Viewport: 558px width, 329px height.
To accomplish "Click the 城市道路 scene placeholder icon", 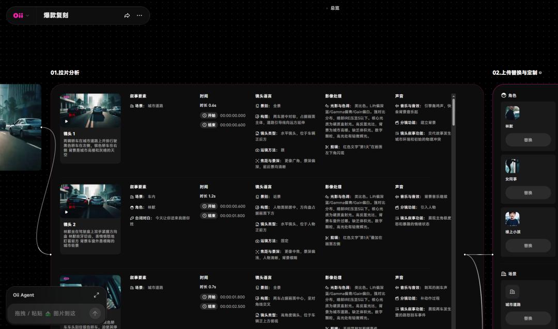I will 512,292.
